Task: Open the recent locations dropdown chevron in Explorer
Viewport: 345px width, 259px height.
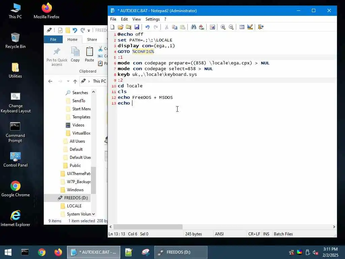Action: pos(68,81)
